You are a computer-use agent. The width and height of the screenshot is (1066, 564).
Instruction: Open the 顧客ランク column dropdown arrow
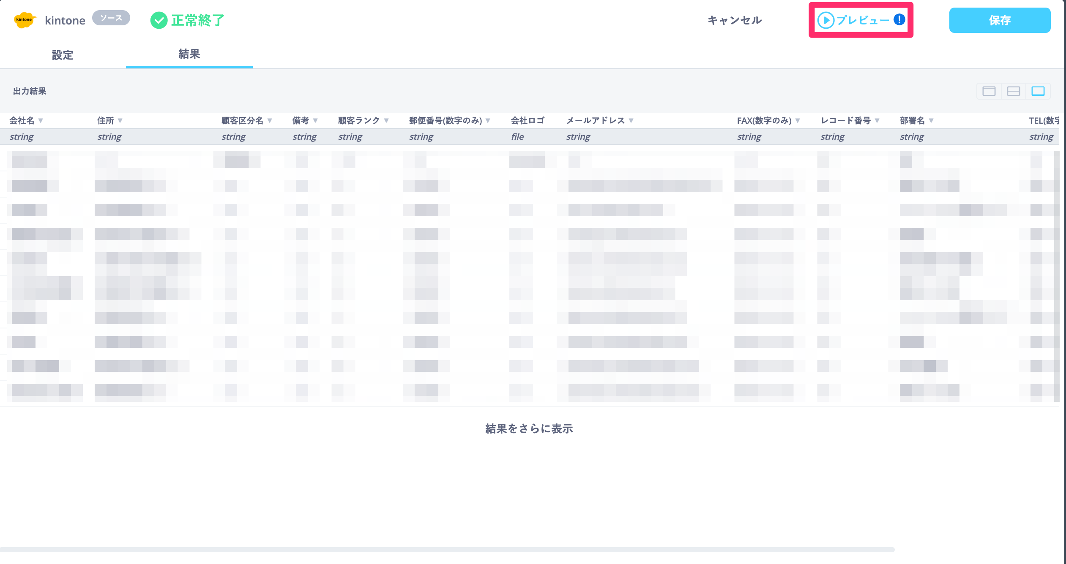pos(386,121)
